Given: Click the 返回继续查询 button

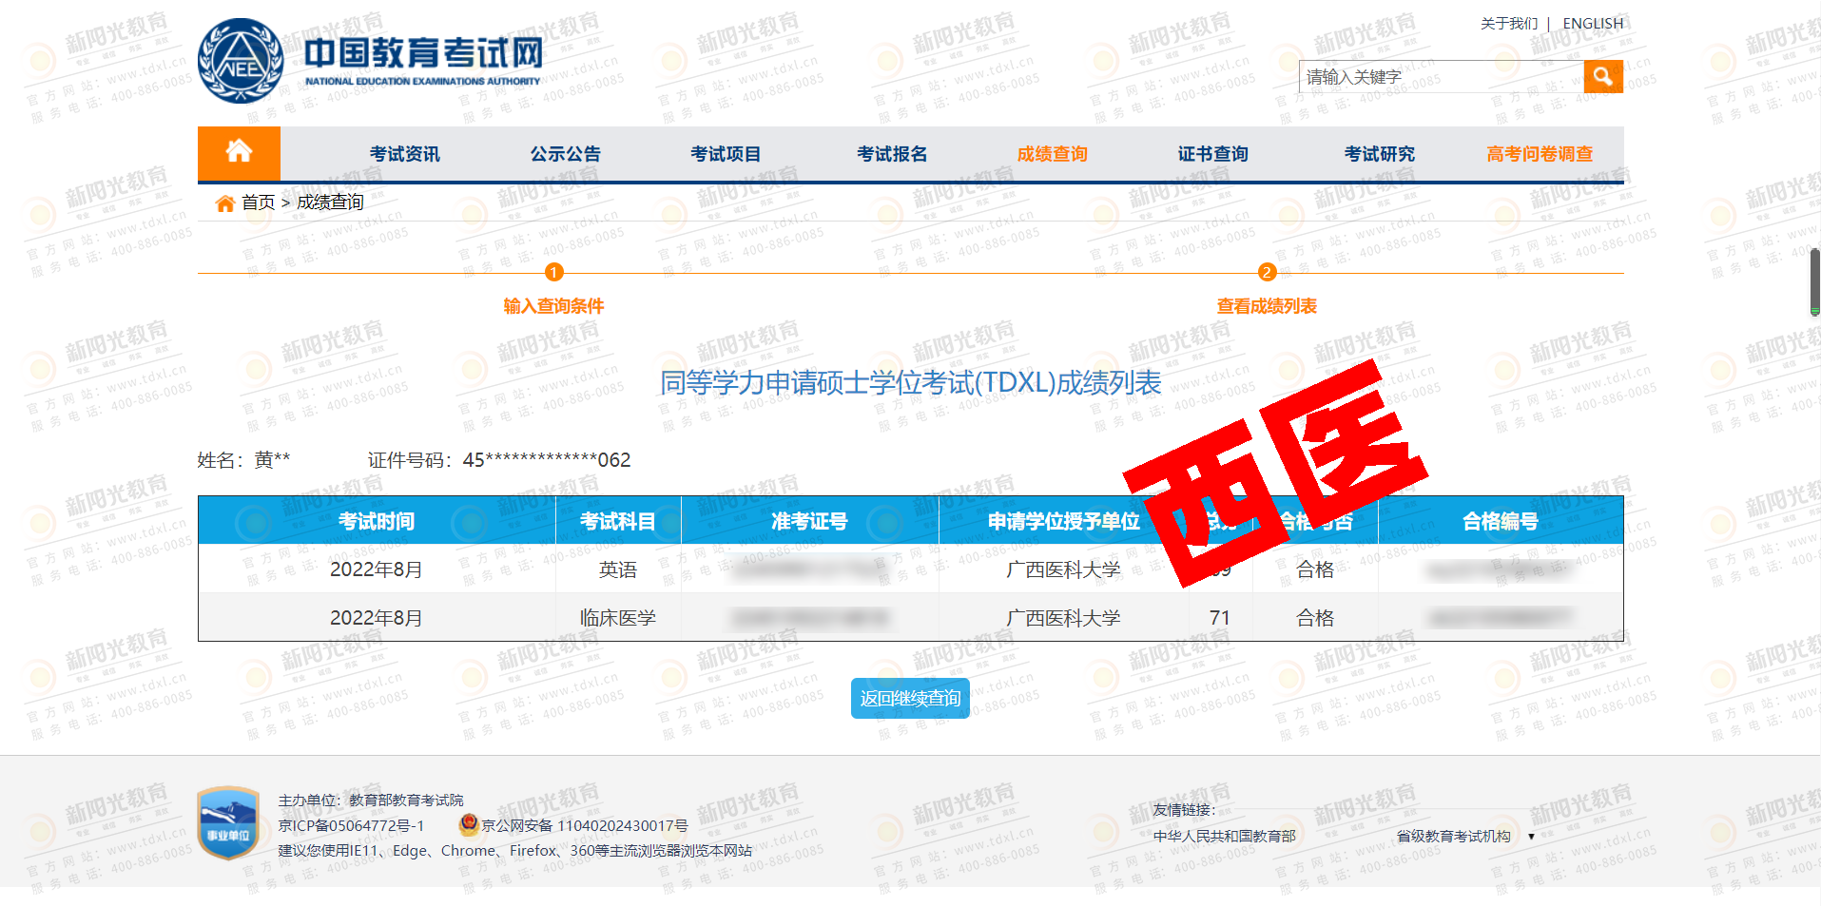Looking at the screenshot, I should [910, 698].
